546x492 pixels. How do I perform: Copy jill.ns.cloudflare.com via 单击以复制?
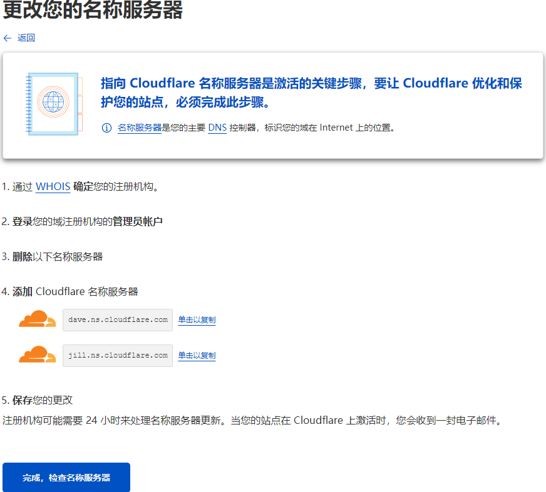pos(197,356)
